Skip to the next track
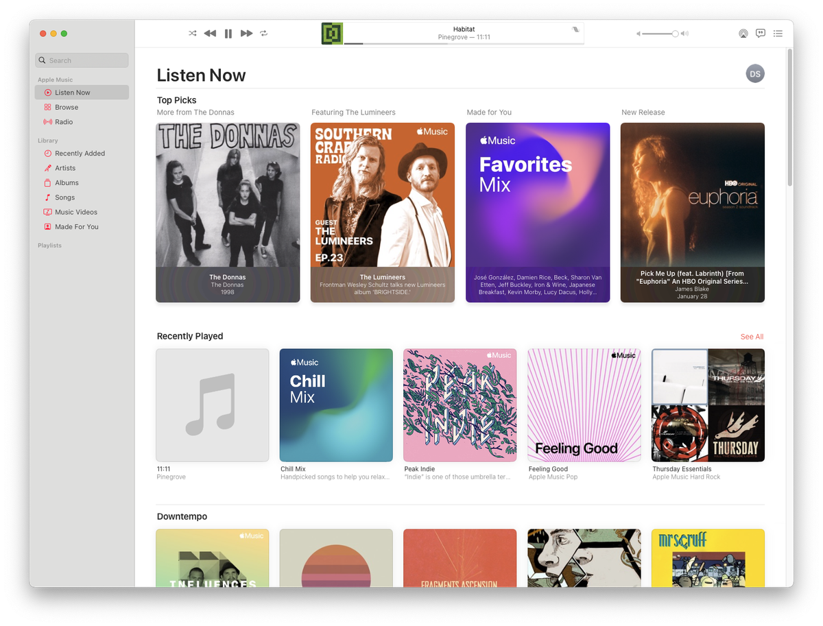This screenshot has width=823, height=626. pyautogui.click(x=247, y=34)
